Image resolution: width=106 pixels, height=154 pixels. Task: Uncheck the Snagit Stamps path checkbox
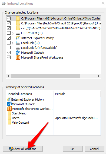(9, 23)
